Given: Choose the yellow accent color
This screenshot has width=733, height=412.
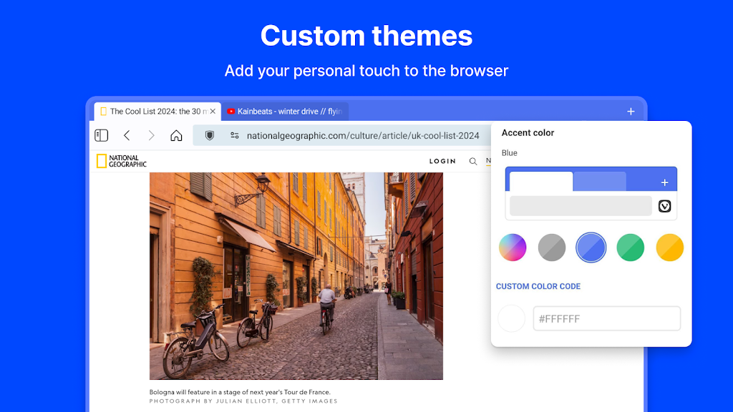Looking at the screenshot, I should pyautogui.click(x=670, y=247).
